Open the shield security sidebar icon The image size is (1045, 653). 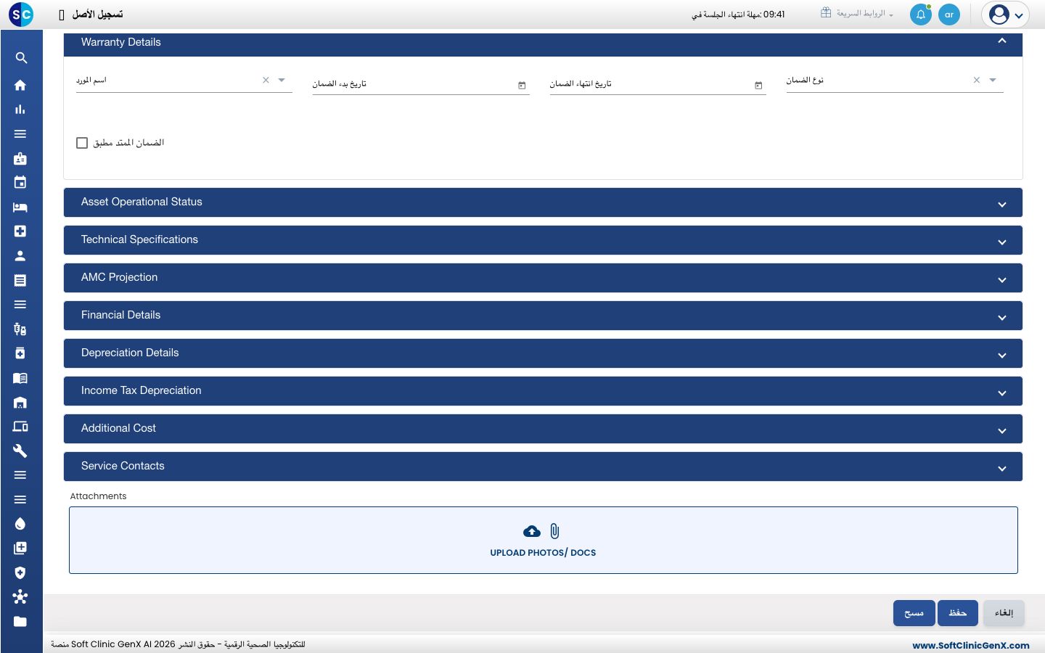pos(20,572)
